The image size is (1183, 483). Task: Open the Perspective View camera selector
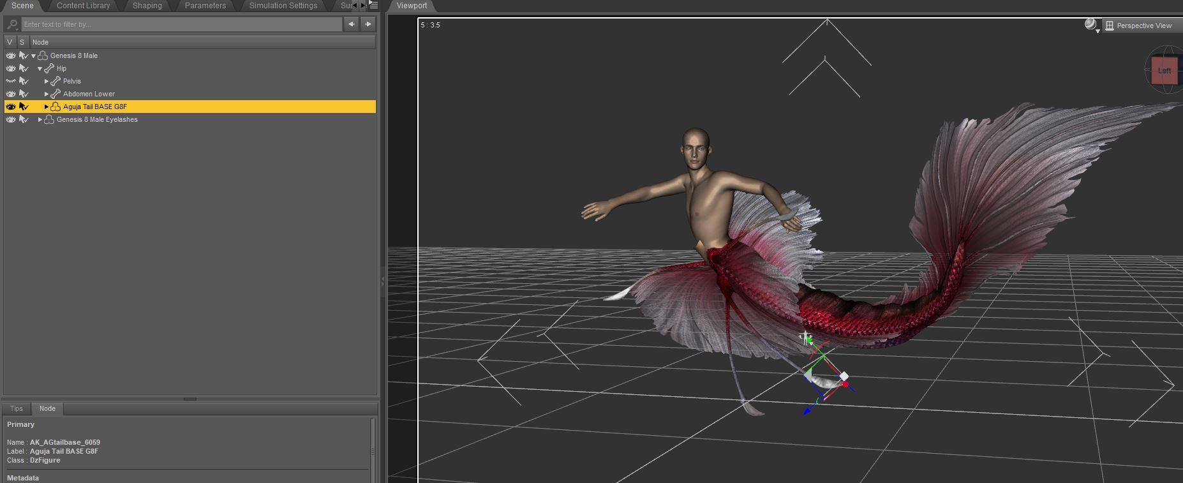click(x=1143, y=26)
